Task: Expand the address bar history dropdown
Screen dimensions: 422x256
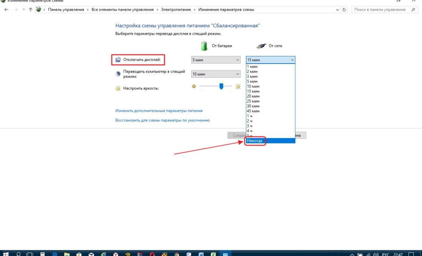Action: (x=338, y=10)
